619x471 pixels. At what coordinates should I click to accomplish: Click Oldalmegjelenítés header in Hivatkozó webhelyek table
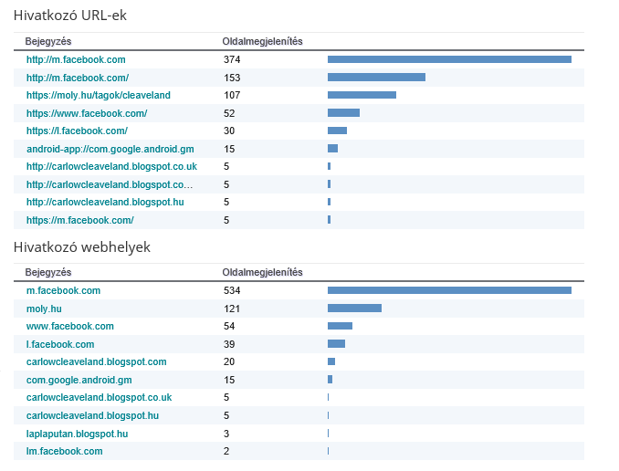point(262,272)
